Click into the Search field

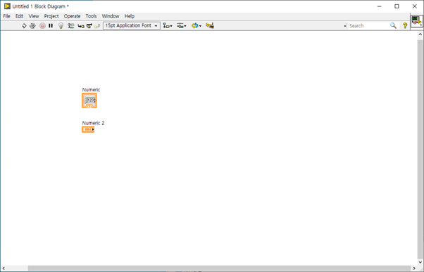pos(368,25)
